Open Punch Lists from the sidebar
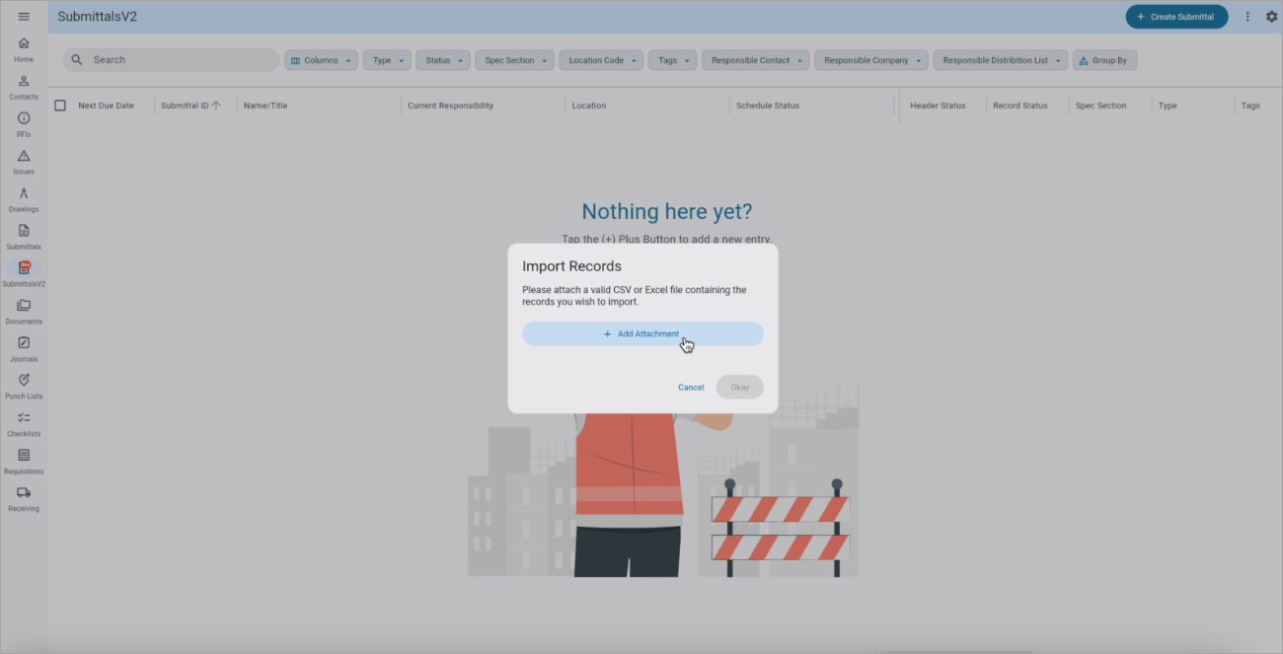This screenshot has height=654, width=1283. [x=24, y=388]
